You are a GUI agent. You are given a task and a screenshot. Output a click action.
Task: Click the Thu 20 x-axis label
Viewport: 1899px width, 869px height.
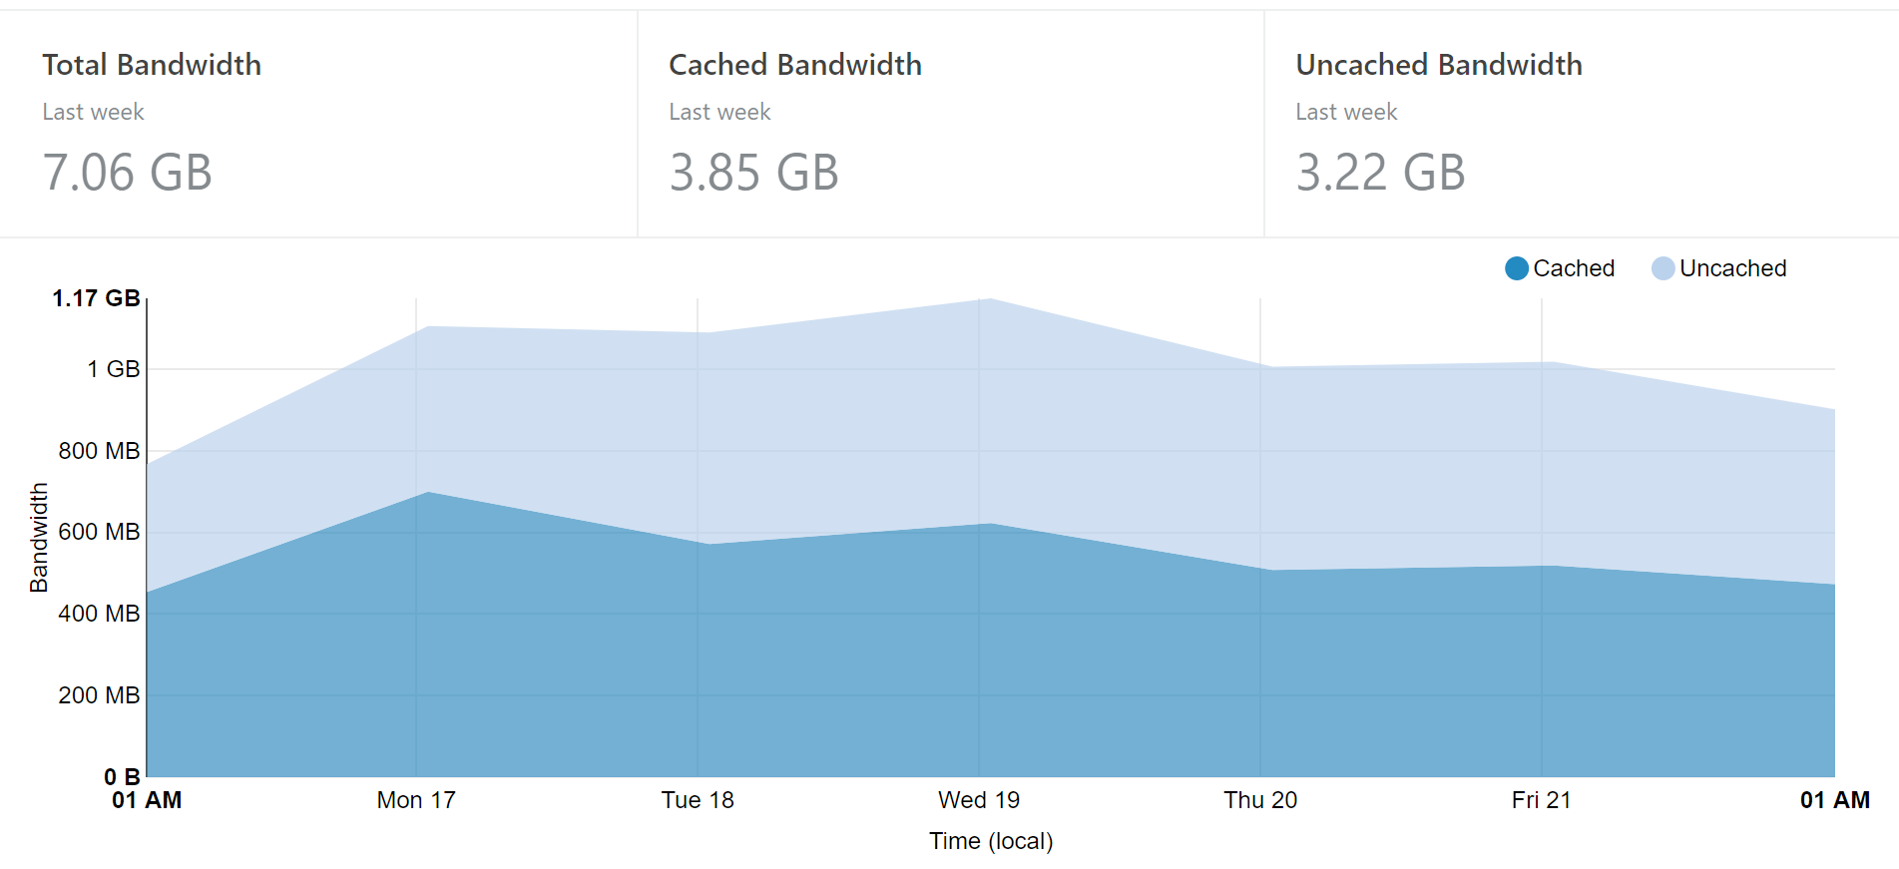pos(1260,800)
